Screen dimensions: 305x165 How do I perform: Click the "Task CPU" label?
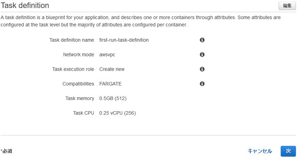pyautogui.click(x=83, y=113)
